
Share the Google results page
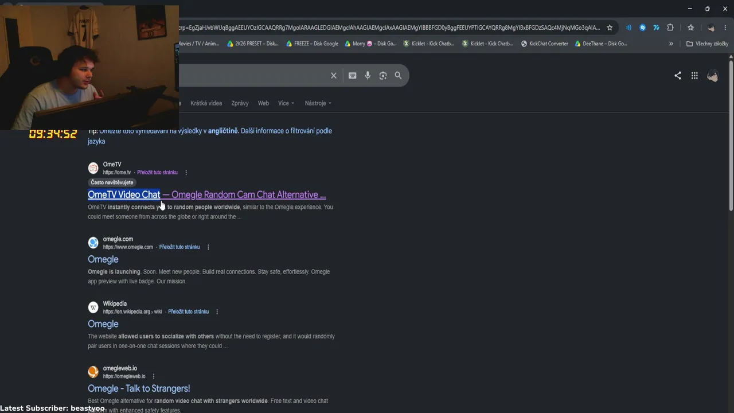click(x=678, y=76)
